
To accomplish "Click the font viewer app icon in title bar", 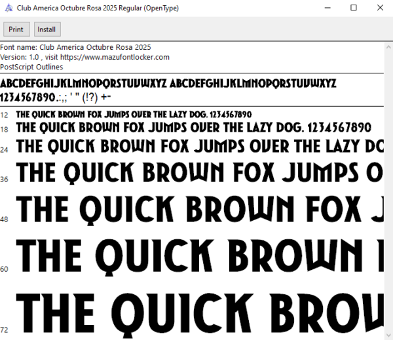I will click(9, 8).
